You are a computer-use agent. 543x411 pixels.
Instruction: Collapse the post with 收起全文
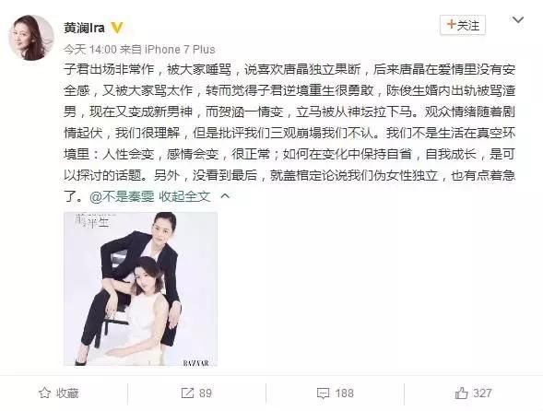point(184,196)
